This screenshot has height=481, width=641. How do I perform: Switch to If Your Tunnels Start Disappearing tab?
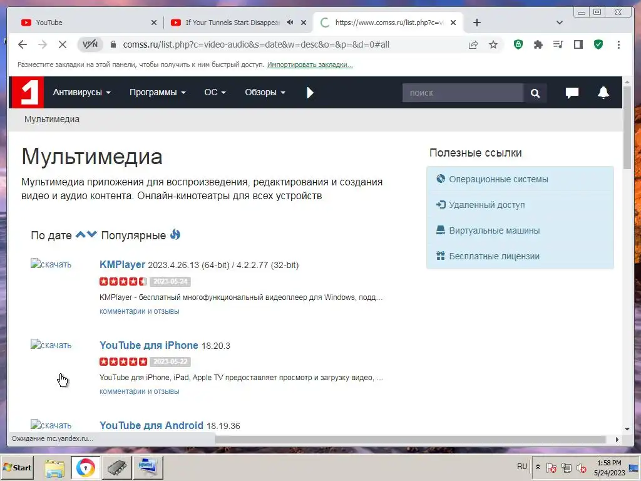[233, 23]
